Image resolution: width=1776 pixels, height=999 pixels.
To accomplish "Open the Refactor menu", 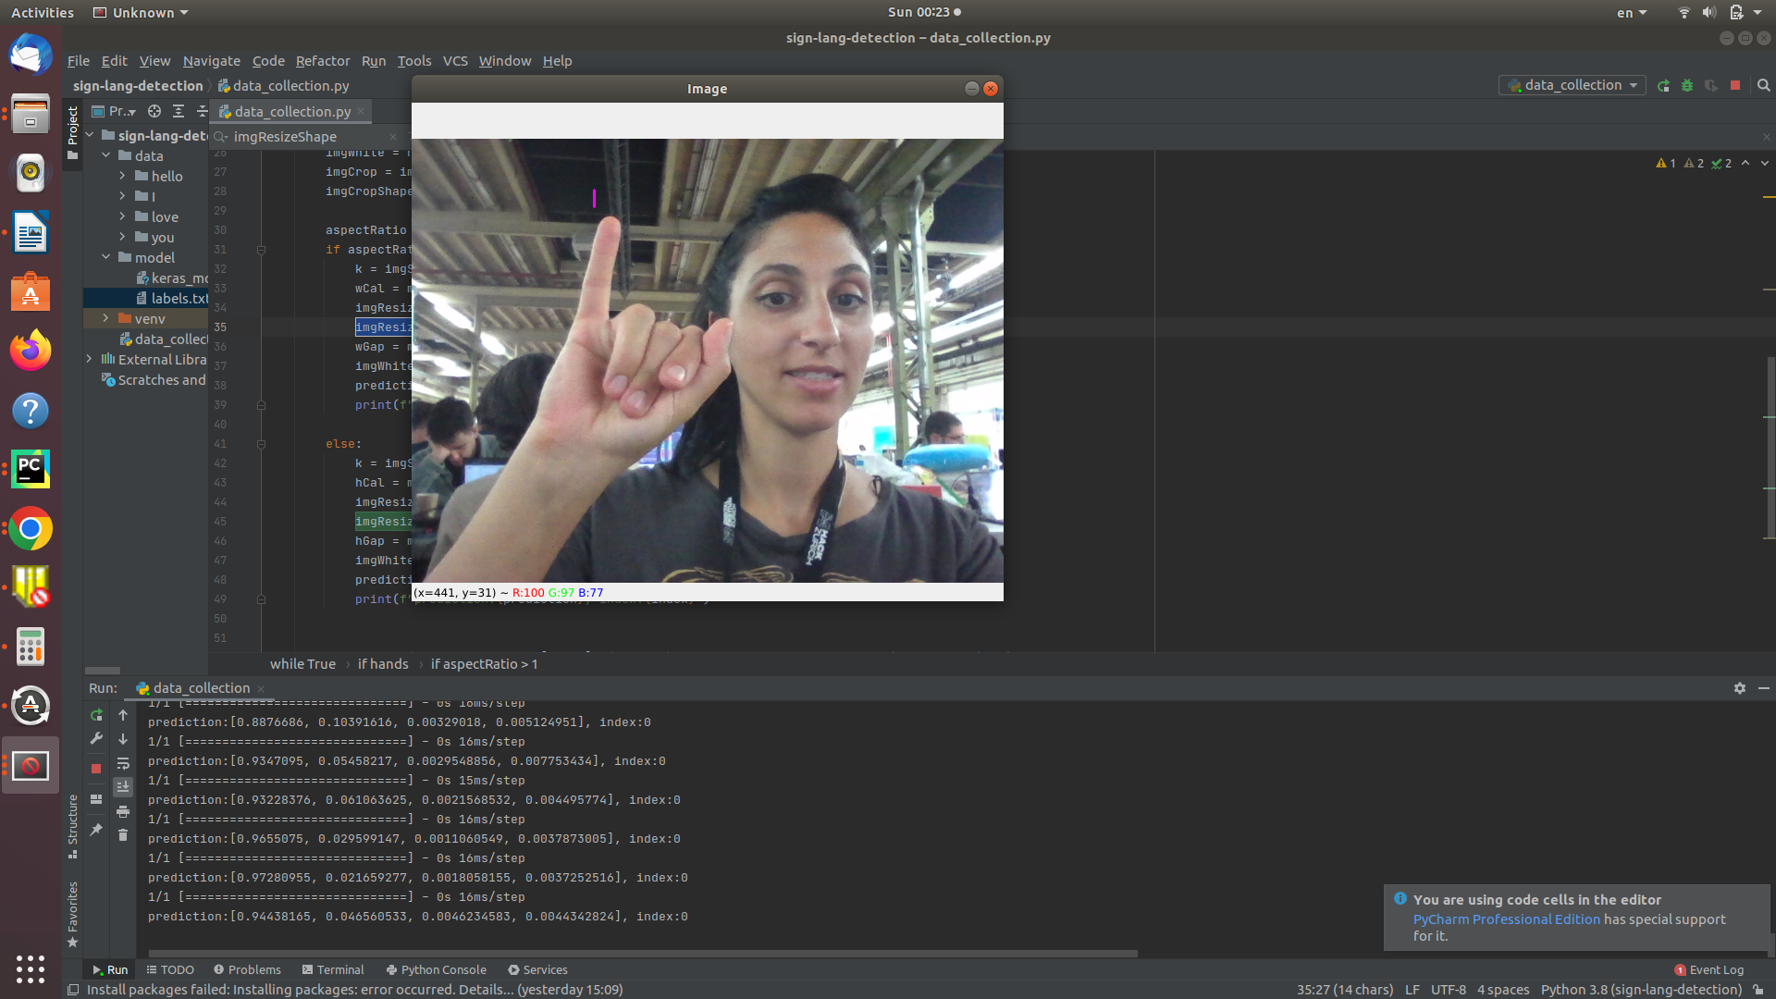I will click(322, 61).
